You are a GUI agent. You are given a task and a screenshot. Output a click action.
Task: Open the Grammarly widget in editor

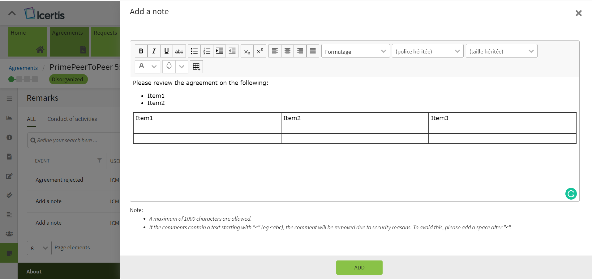(x=571, y=194)
